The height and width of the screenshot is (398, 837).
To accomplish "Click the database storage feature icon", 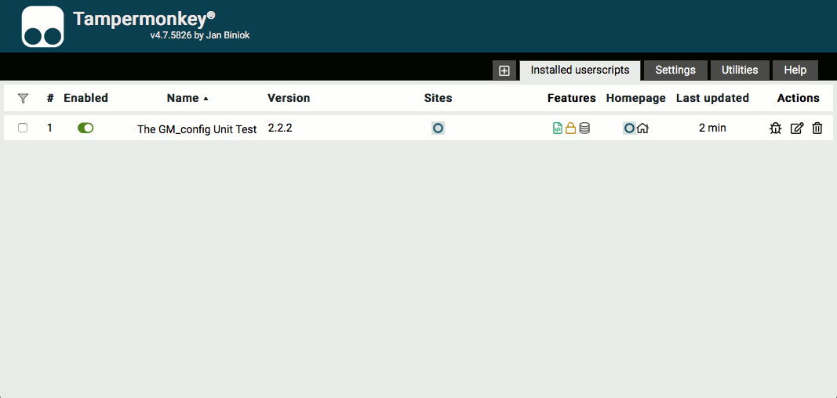I will 584,128.
